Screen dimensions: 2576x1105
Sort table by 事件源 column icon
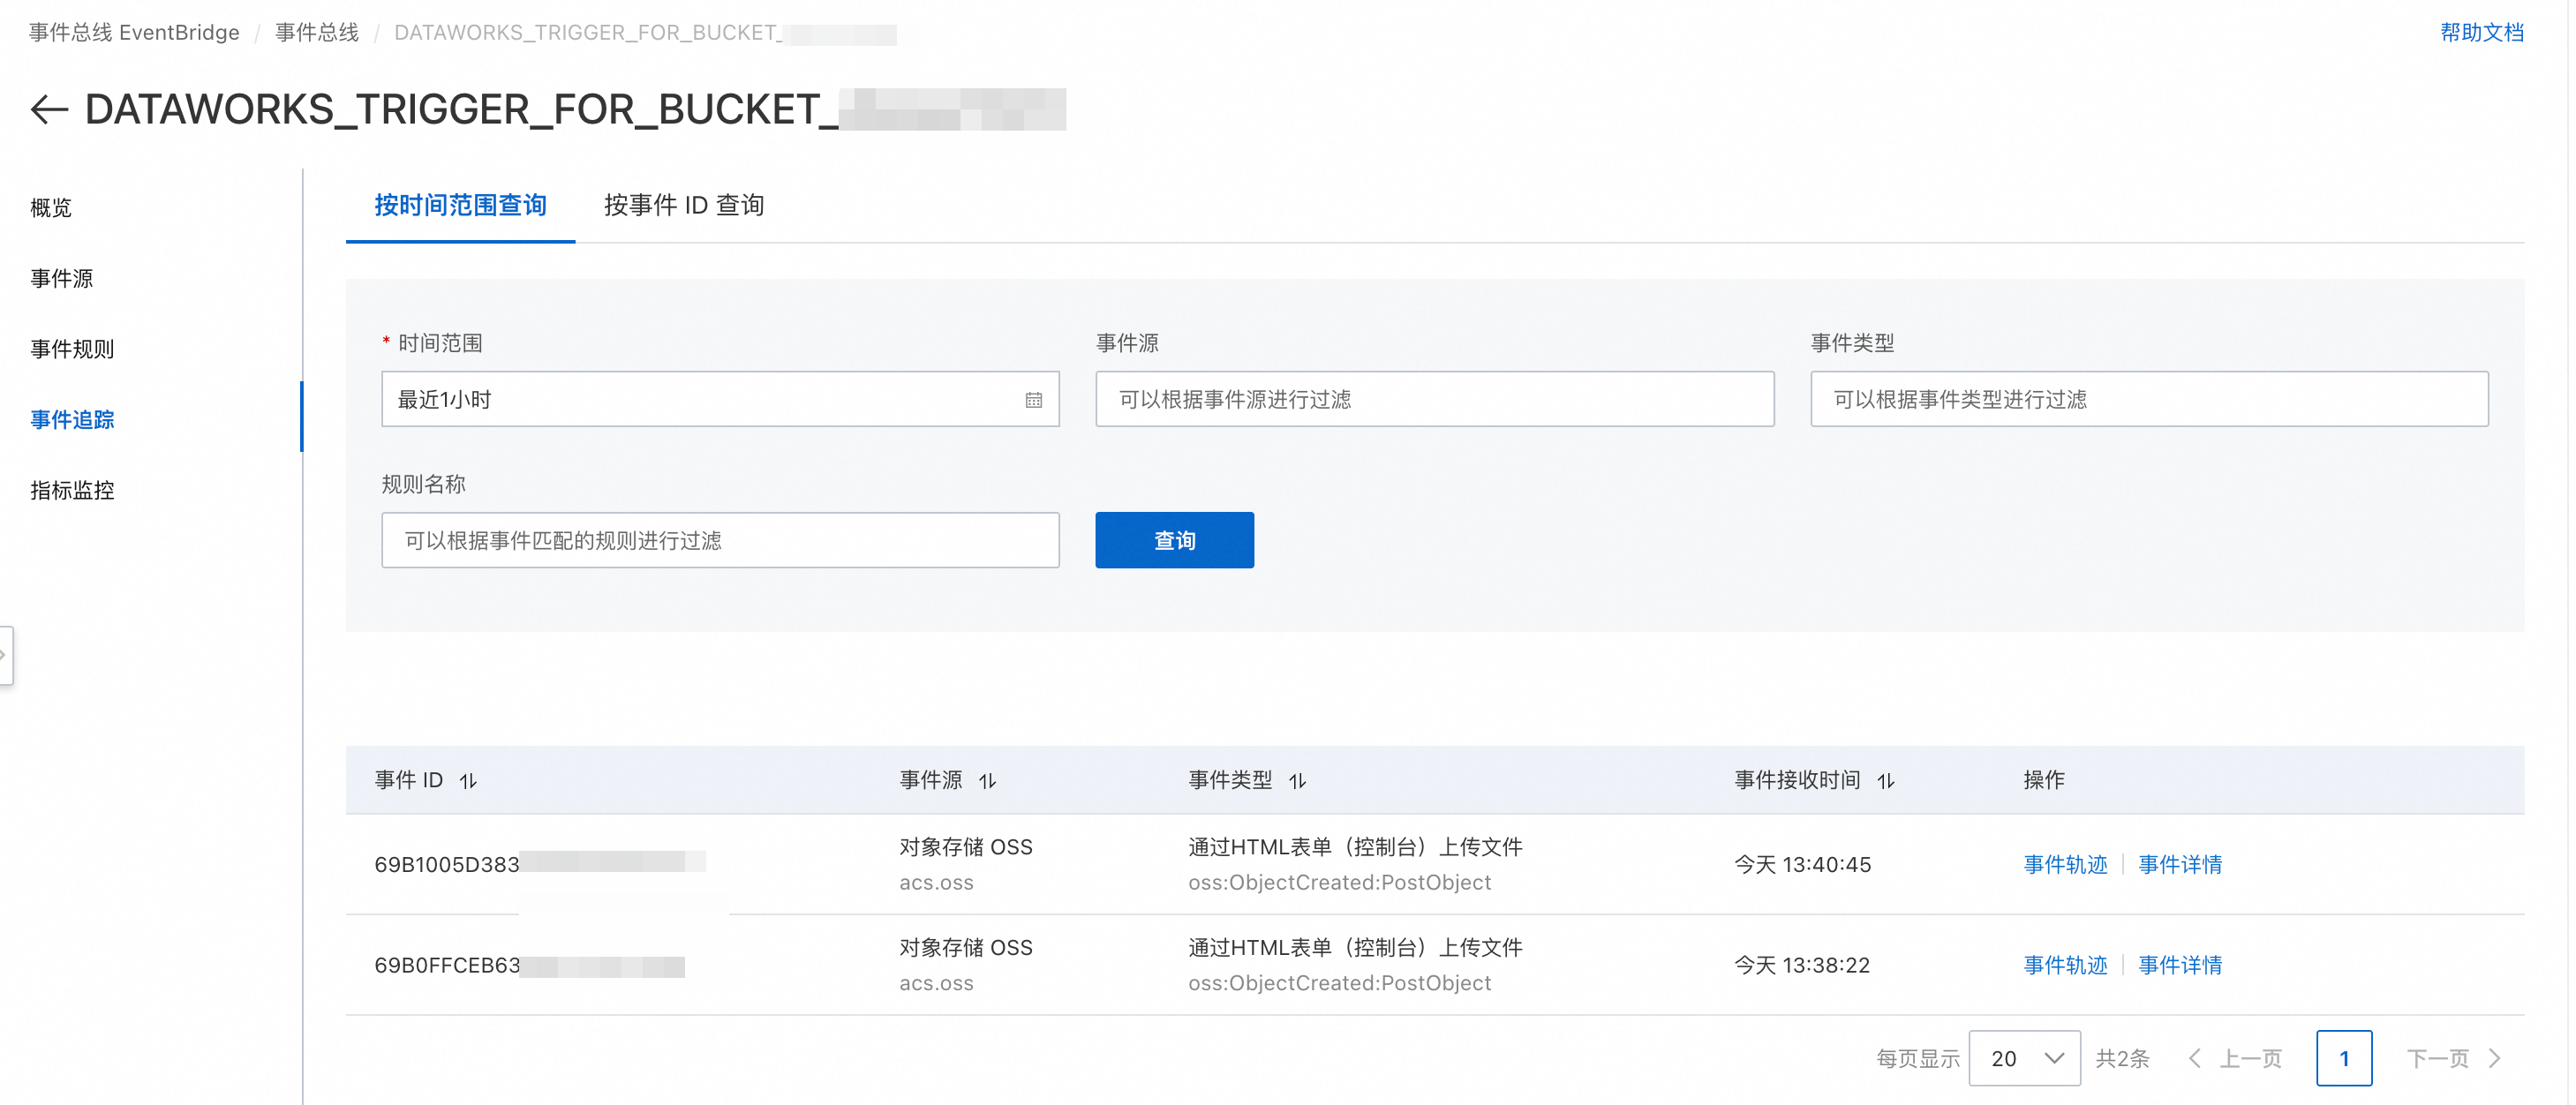[x=987, y=781]
